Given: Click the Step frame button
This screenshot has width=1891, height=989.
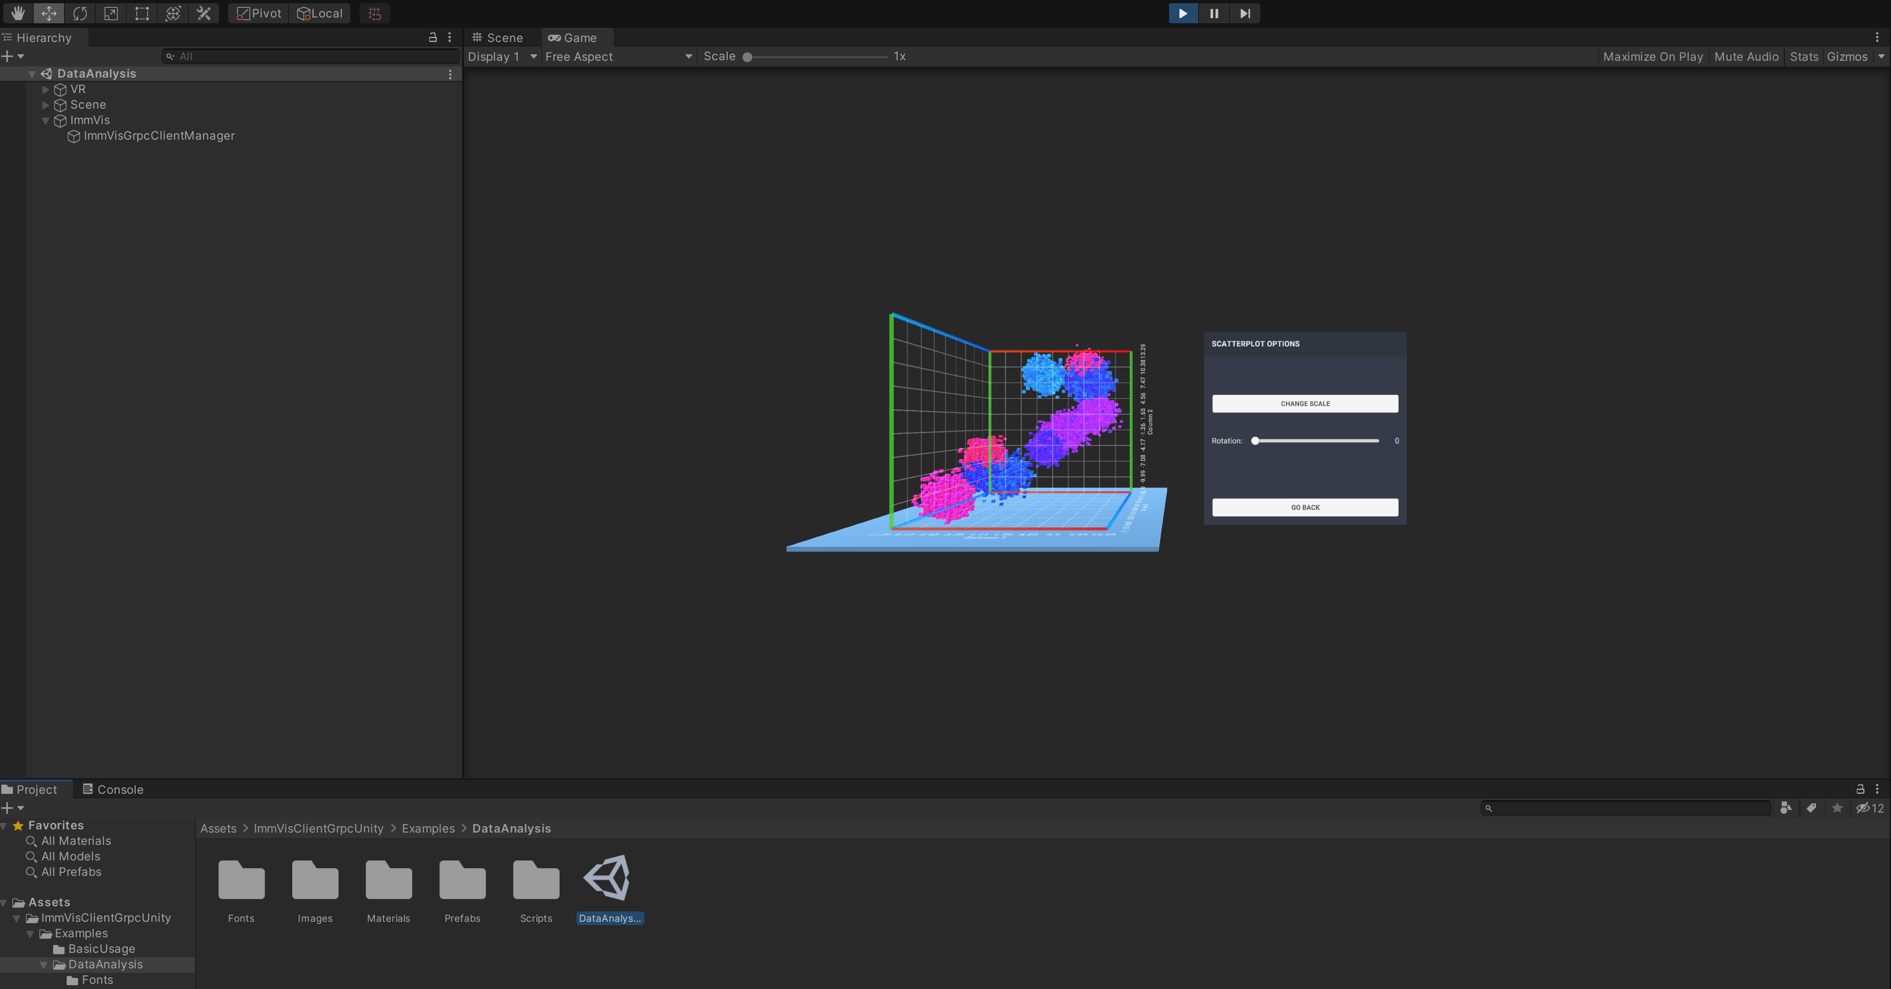Looking at the screenshot, I should point(1245,13).
